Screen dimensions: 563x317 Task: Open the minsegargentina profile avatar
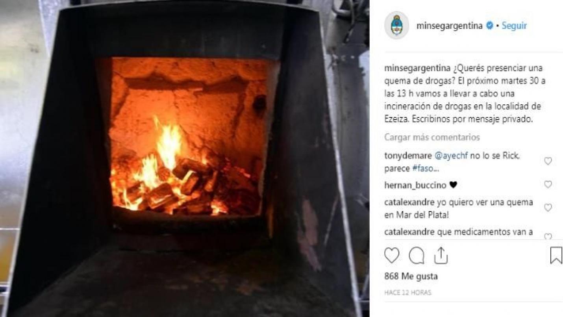[396, 26]
